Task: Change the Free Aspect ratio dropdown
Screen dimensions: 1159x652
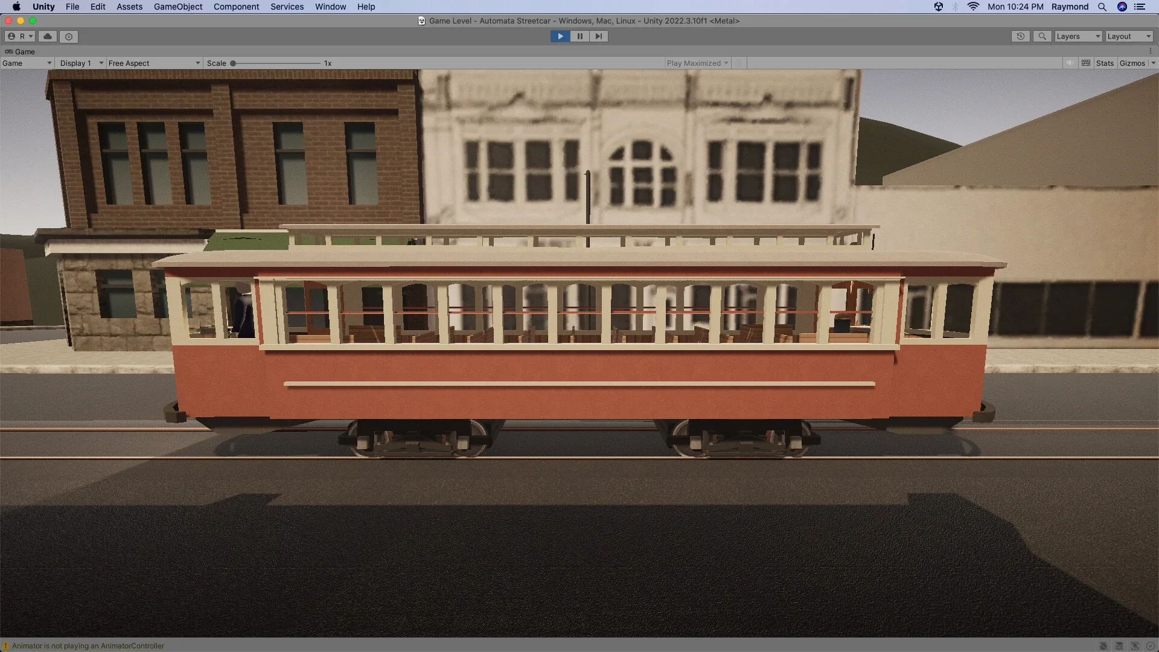Action: point(154,63)
